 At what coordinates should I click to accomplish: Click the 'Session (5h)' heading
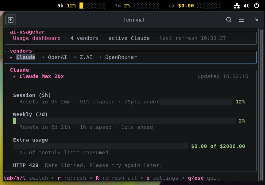click(32, 95)
